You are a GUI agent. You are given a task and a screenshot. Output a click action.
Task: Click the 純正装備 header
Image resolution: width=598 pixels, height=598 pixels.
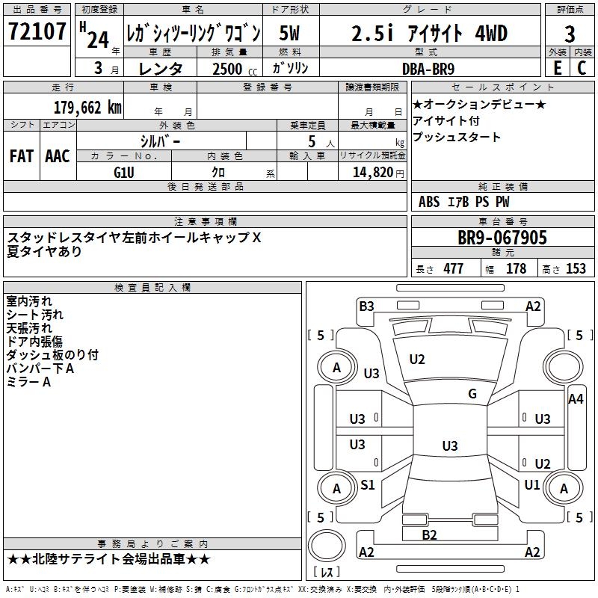503,186
